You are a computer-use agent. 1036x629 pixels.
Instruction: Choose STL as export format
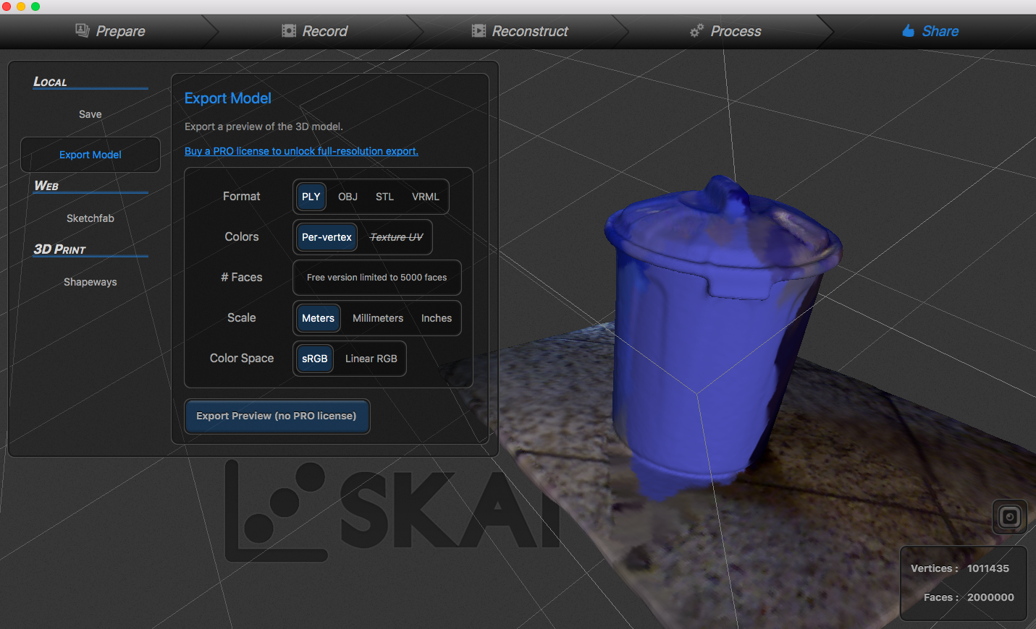click(384, 197)
